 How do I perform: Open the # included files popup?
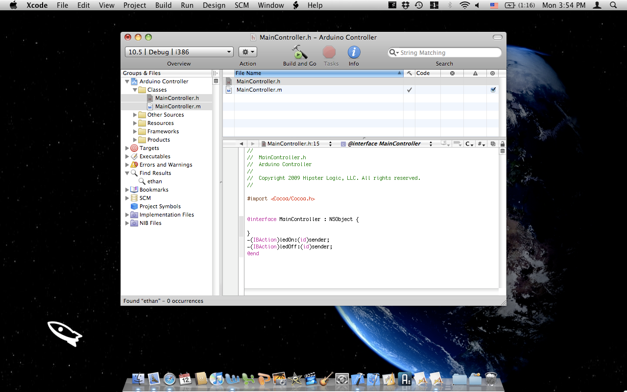(482, 144)
